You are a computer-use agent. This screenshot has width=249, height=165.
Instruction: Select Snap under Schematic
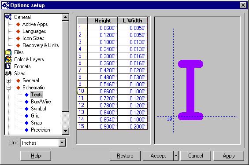tap(37, 123)
